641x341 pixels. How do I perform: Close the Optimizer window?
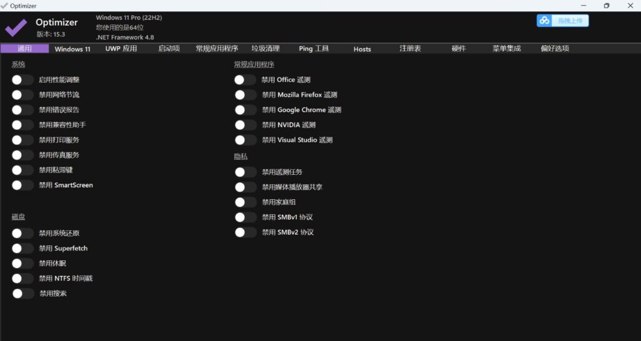[x=630, y=6]
